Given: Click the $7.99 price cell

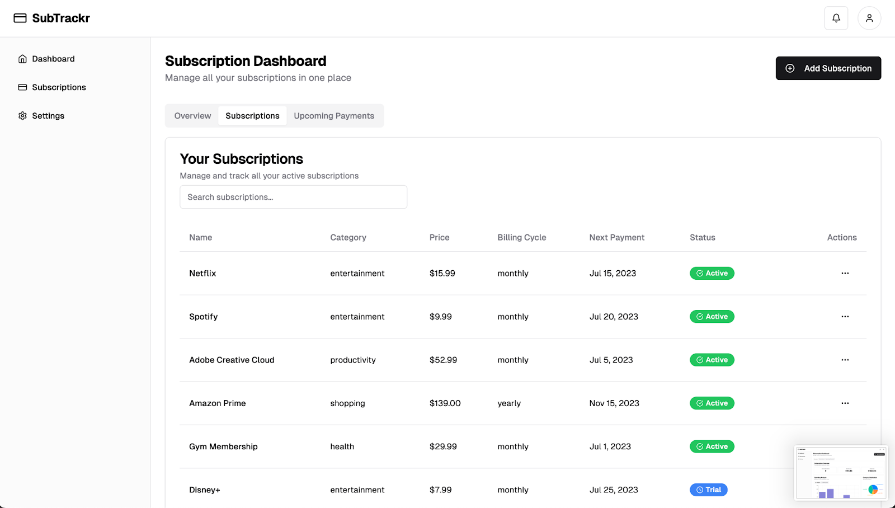Looking at the screenshot, I should 440,490.
